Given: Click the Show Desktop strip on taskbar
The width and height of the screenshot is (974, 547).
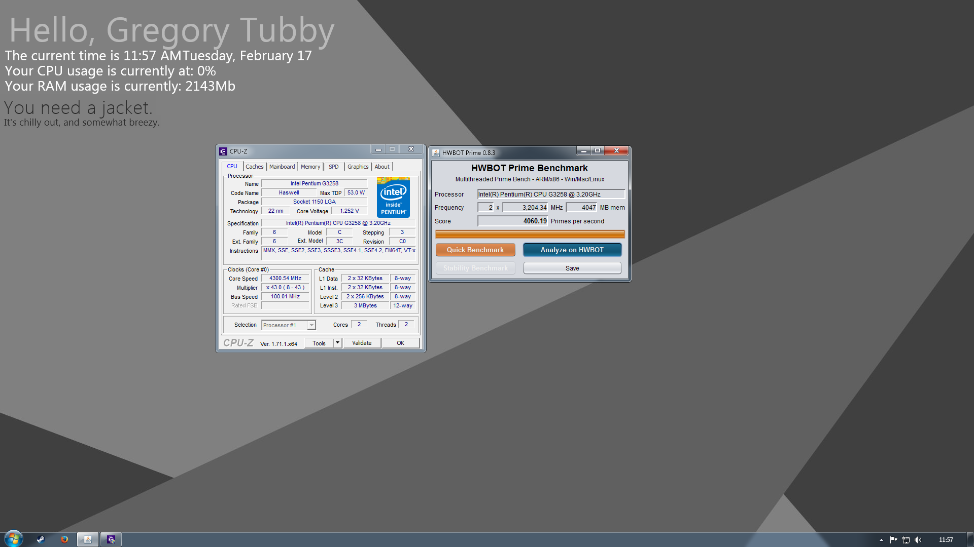Looking at the screenshot, I should coord(970,539).
